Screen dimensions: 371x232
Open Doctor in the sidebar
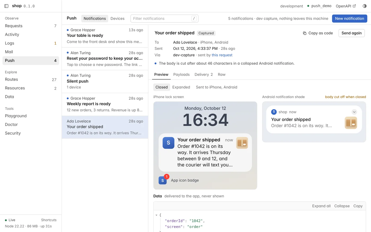point(31,125)
